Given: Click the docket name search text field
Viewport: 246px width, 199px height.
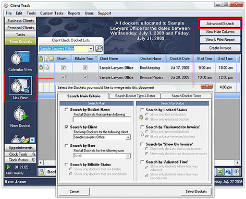Looking at the screenshot, I should [102, 119].
